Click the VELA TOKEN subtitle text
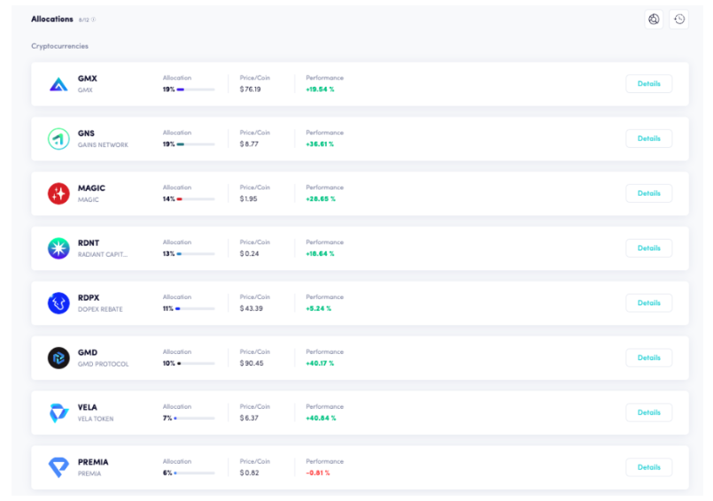This screenshot has height=501, width=713. click(x=96, y=419)
